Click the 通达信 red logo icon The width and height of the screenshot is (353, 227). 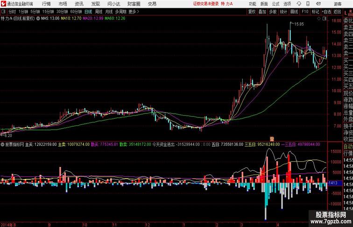point(3,4)
